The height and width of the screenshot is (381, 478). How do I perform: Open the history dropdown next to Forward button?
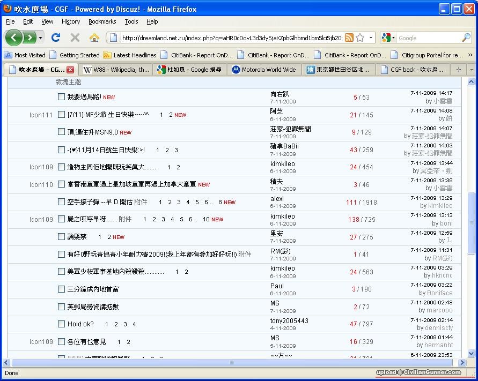pyautogui.click(x=41, y=38)
